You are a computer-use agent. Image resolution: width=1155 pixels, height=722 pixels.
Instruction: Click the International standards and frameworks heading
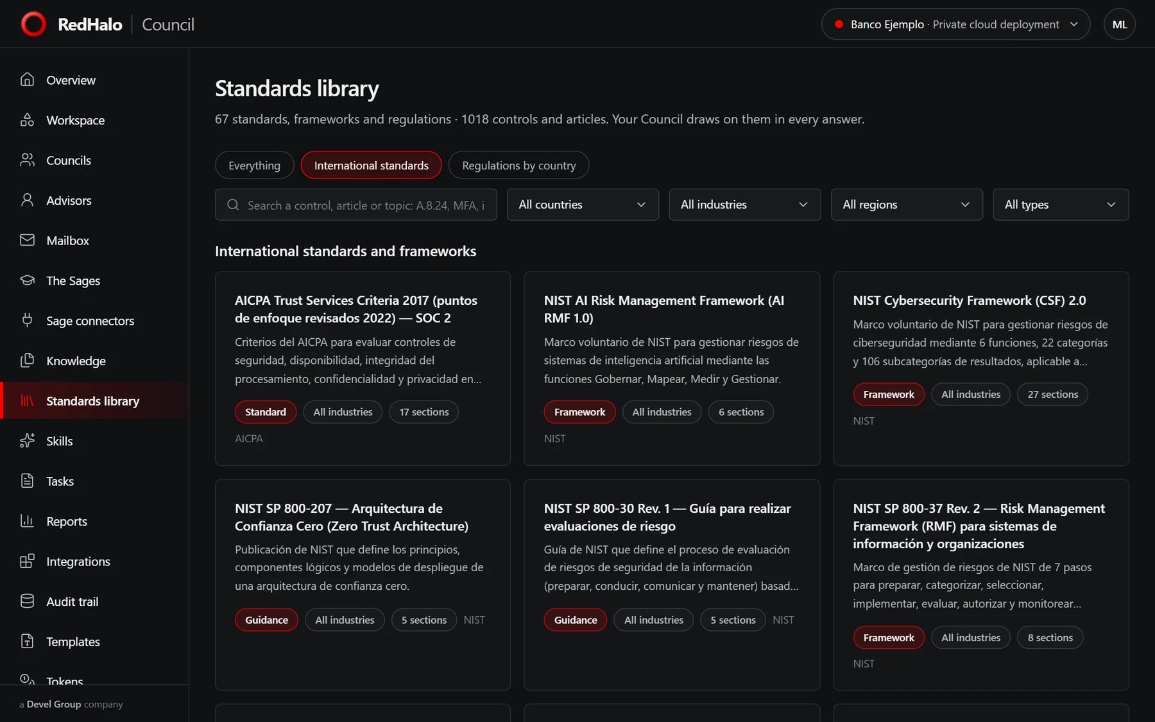tap(345, 251)
